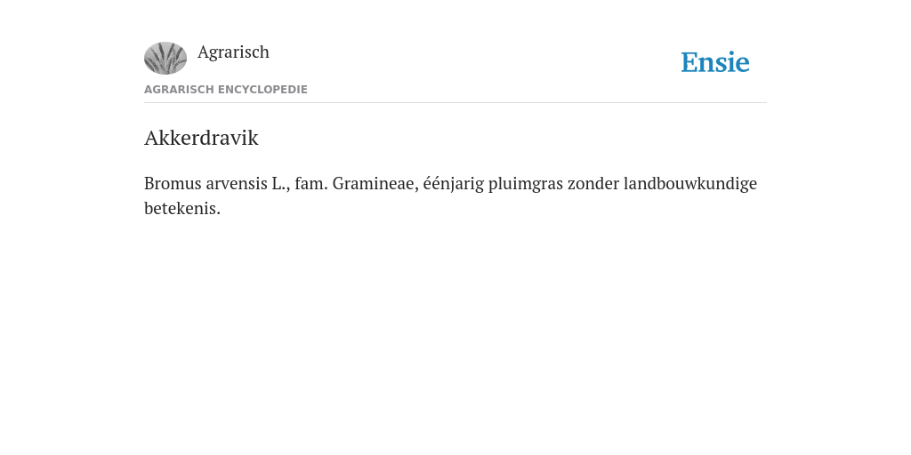This screenshot has height=455, width=911.
Task: Click the word 'betekenis.' ending the definition
Action: coord(182,208)
